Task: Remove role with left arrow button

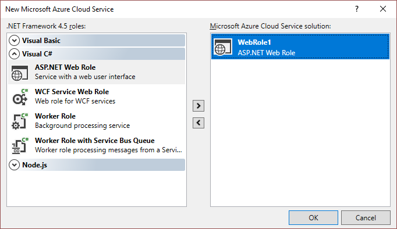Action: click(x=198, y=123)
